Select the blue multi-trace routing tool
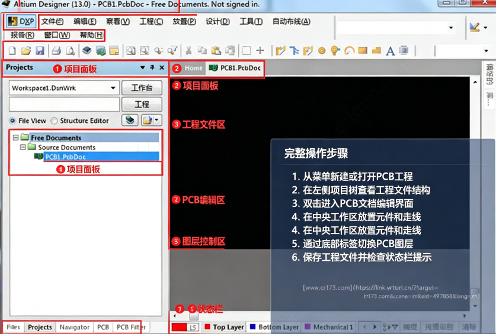496x334 pixels. (x=294, y=50)
